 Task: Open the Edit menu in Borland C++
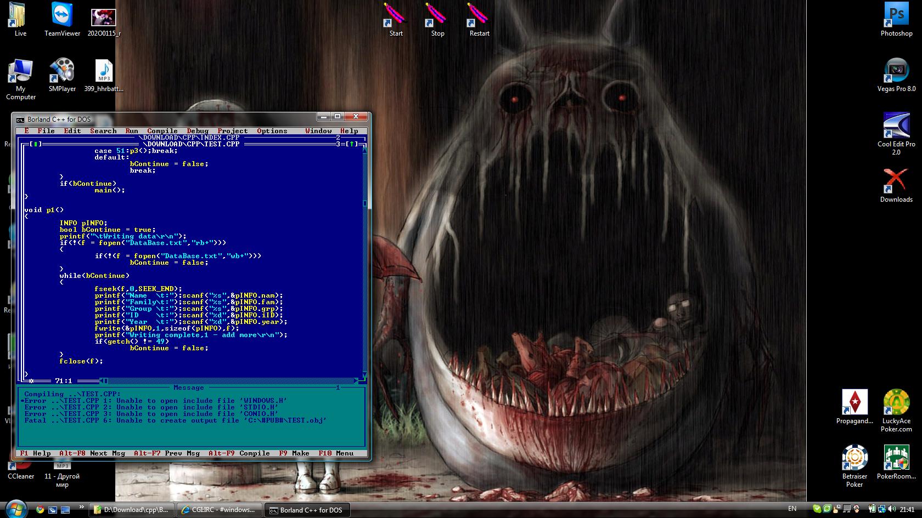(x=72, y=131)
